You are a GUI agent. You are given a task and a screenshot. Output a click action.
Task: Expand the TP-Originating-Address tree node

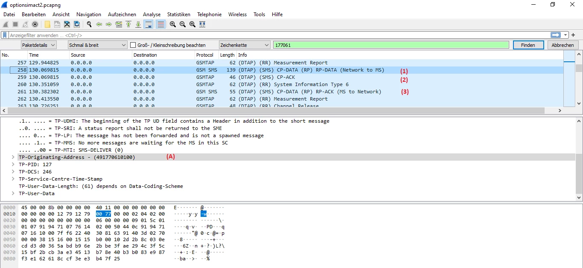click(x=14, y=157)
